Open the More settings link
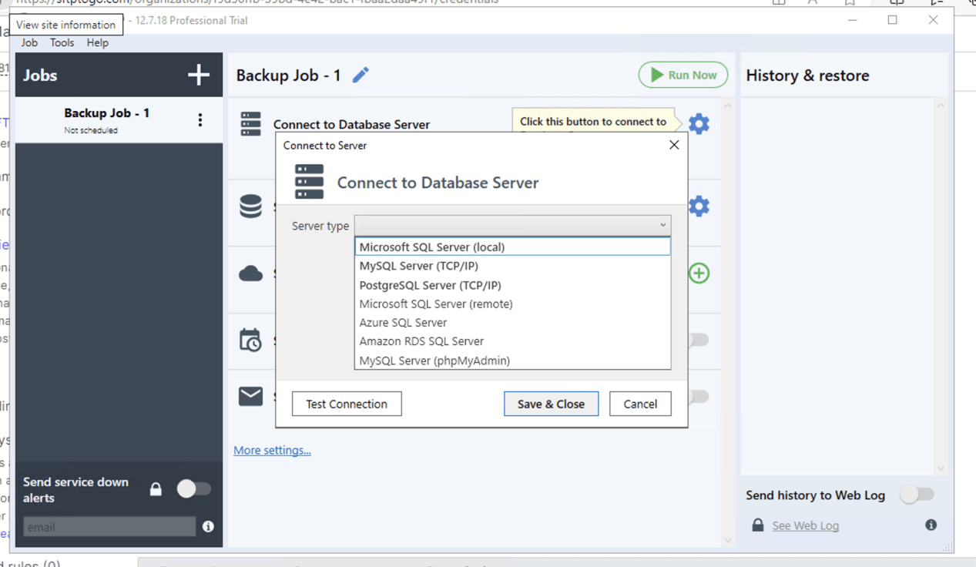 coord(272,450)
